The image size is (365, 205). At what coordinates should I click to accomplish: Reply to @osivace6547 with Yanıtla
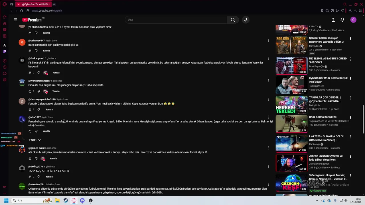click(x=46, y=51)
